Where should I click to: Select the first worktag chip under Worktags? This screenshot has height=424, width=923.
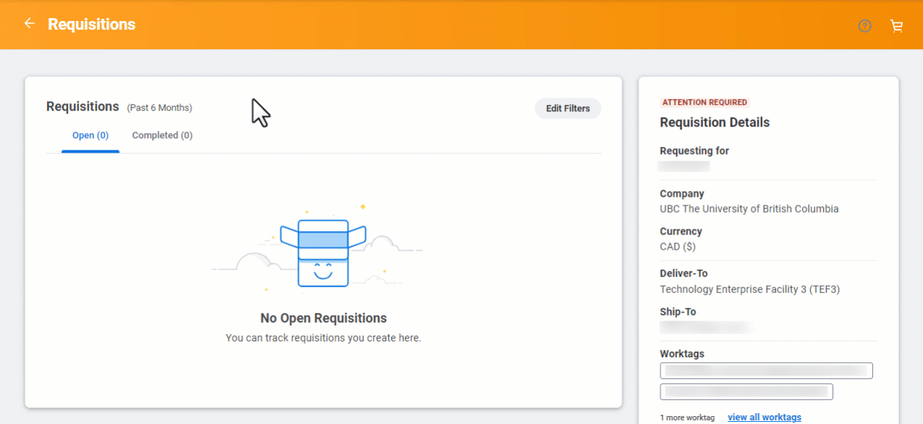[766, 370]
